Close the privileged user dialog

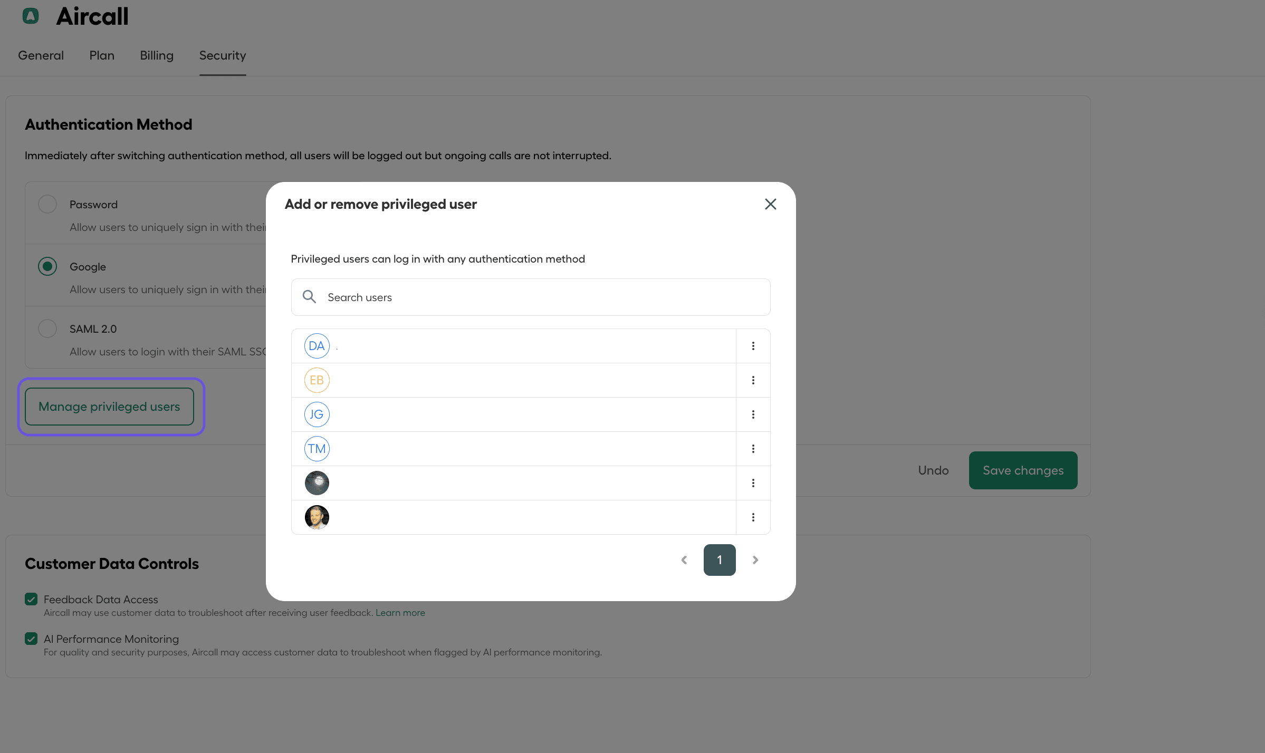click(x=770, y=204)
